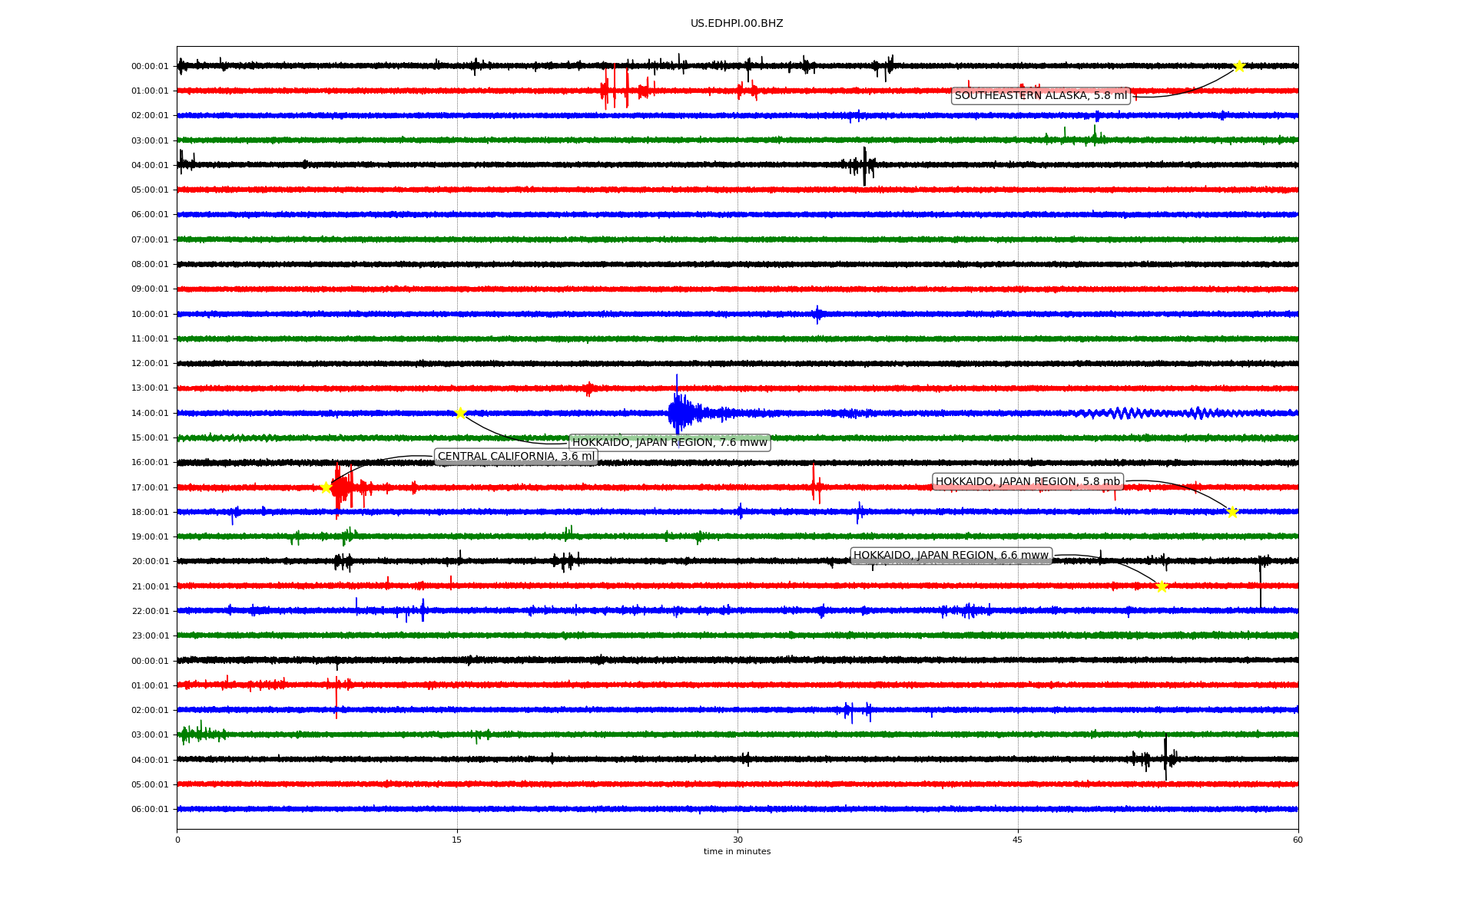Click the SOUTHEASTERN ALASKA, 5.8 ml label

(1040, 96)
